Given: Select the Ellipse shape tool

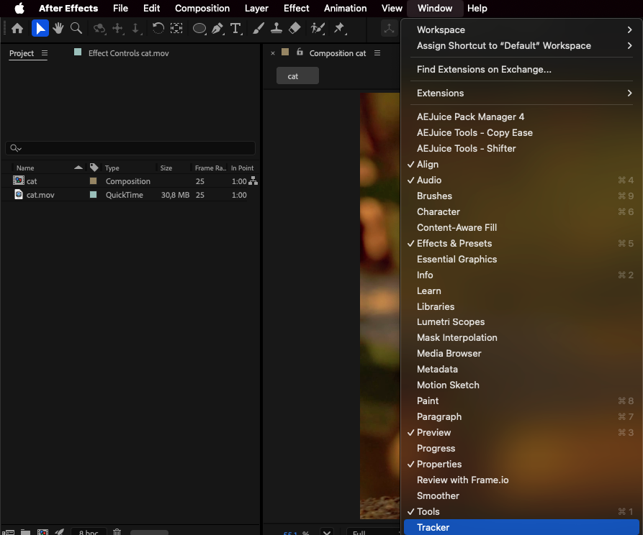Looking at the screenshot, I should tap(199, 28).
